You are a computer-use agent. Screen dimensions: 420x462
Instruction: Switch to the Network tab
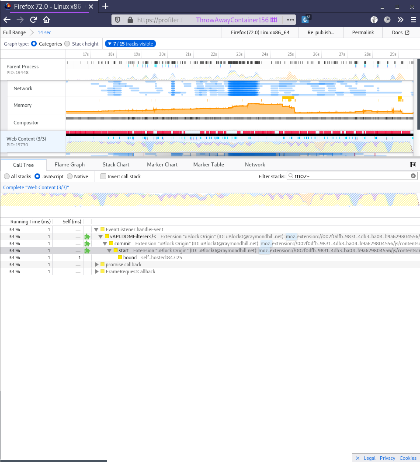(255, 165)
